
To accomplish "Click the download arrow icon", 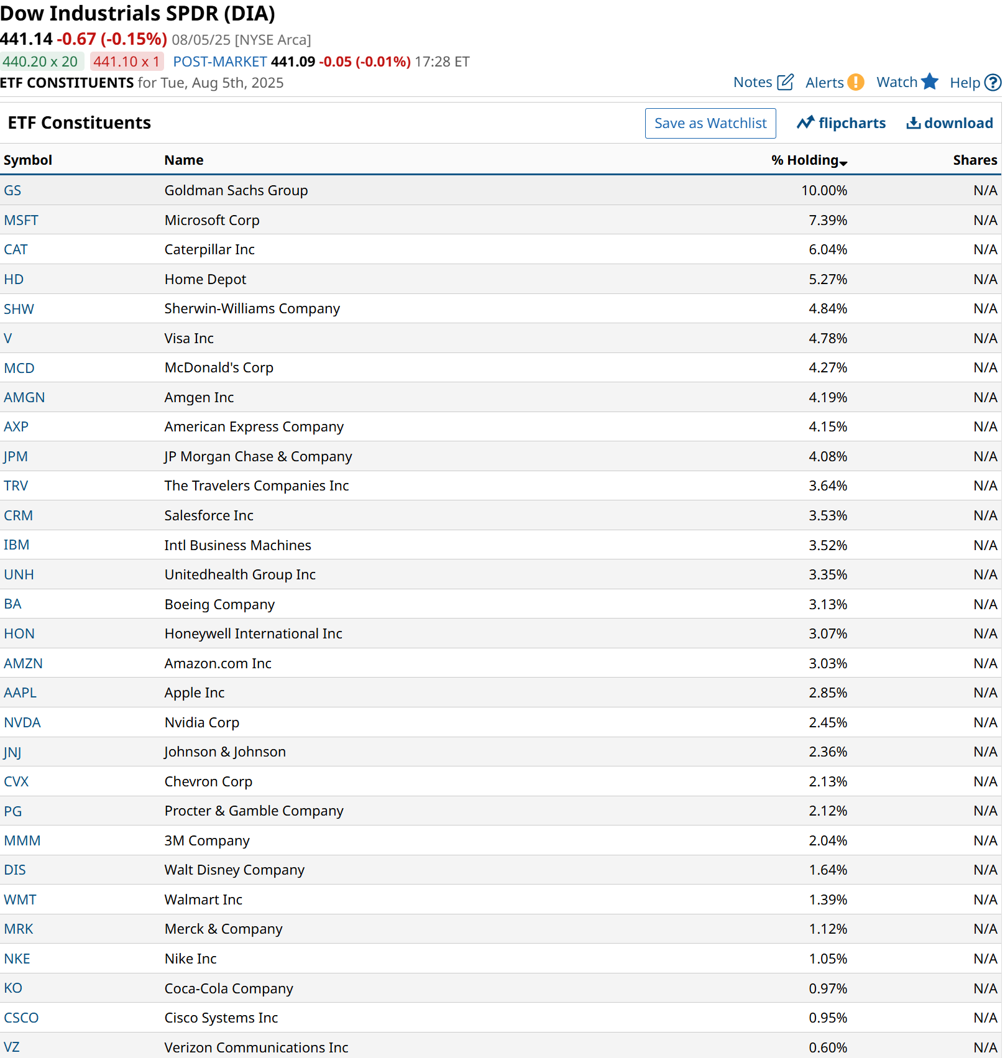I will (x=913, y=122).
